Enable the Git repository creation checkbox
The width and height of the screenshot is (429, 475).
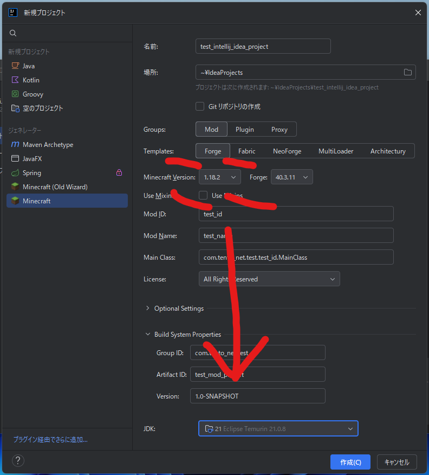coord(200,107)
